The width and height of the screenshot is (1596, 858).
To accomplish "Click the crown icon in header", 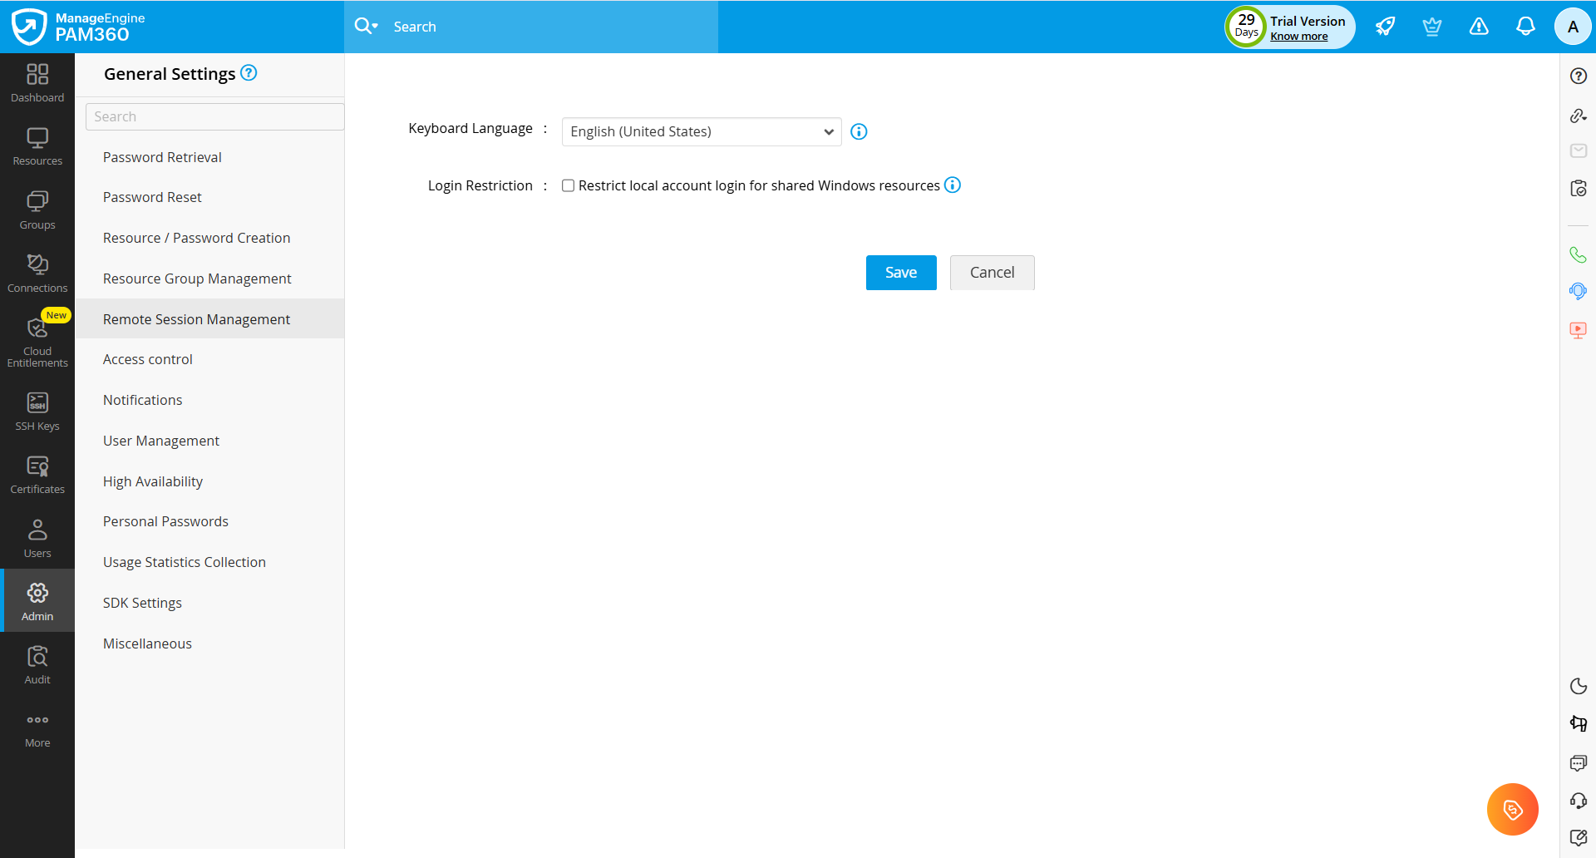I will [1431, 27].
